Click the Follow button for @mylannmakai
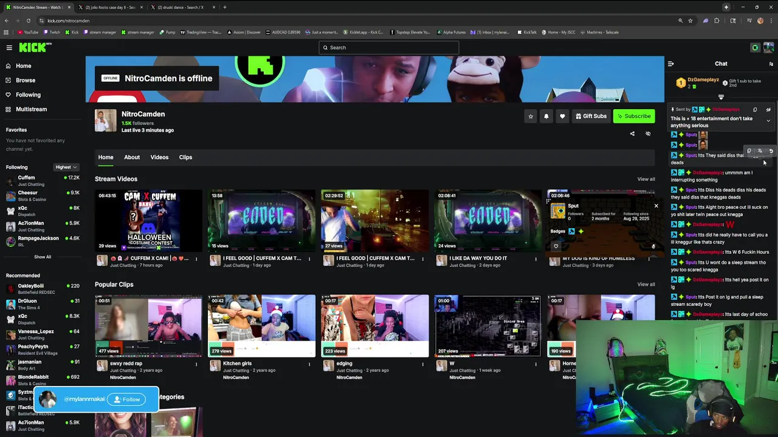 pos(126,399)
